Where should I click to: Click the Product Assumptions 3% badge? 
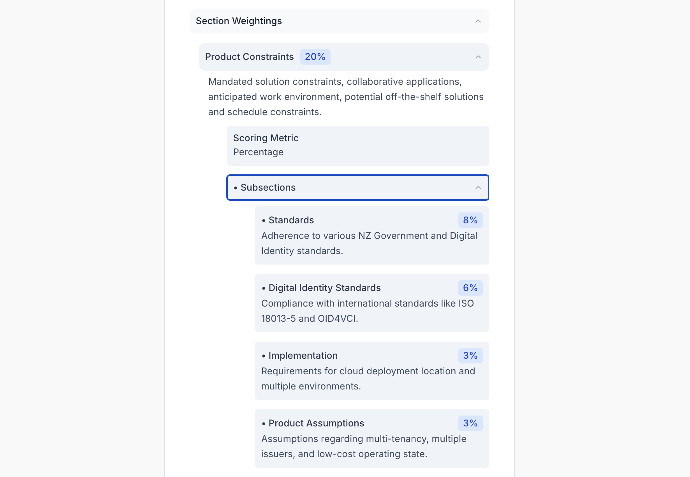click(x=470, y=423)
